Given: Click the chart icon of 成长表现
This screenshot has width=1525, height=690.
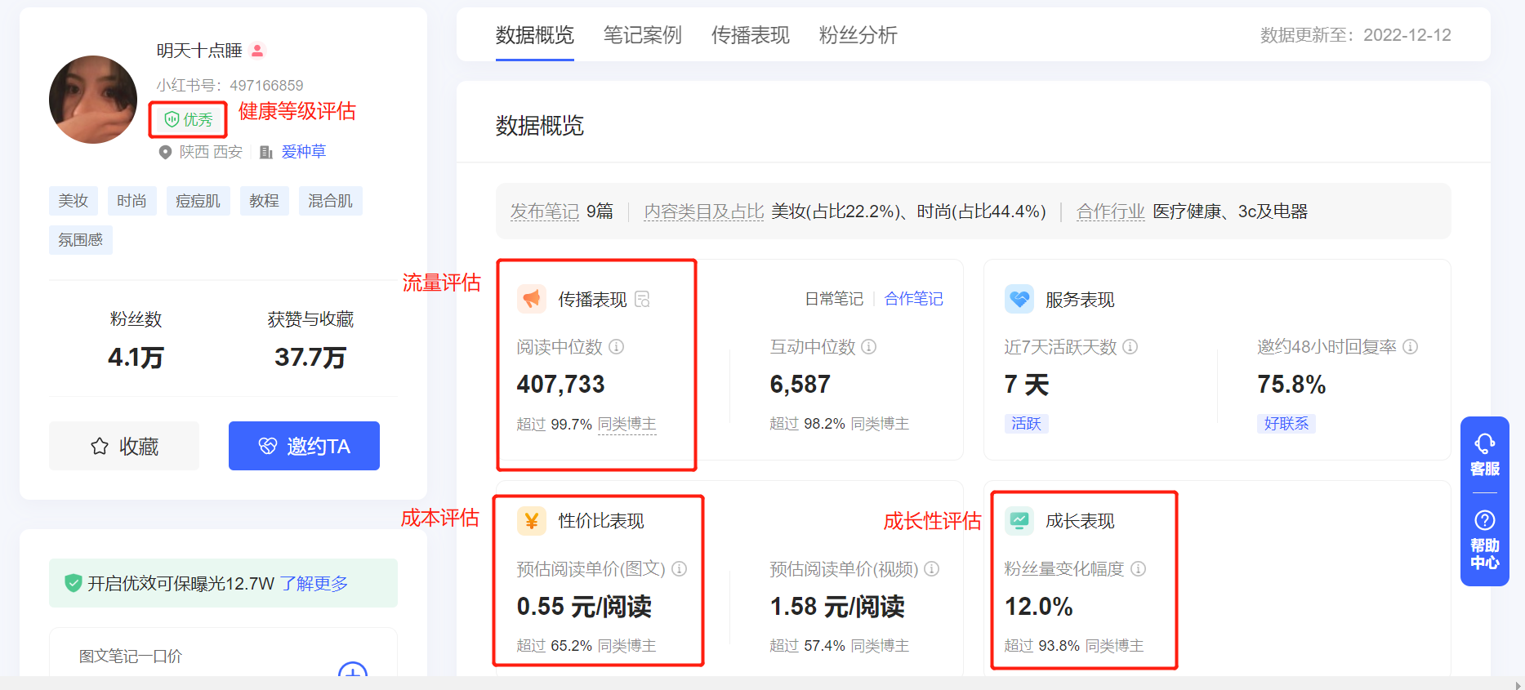Looking at the screenshot, I should point(1019,521).
